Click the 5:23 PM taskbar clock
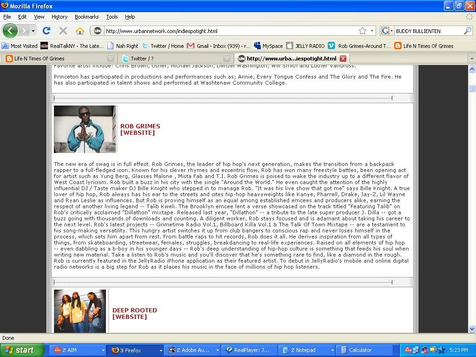The image size is (476, 357). (x=459, y=350)
